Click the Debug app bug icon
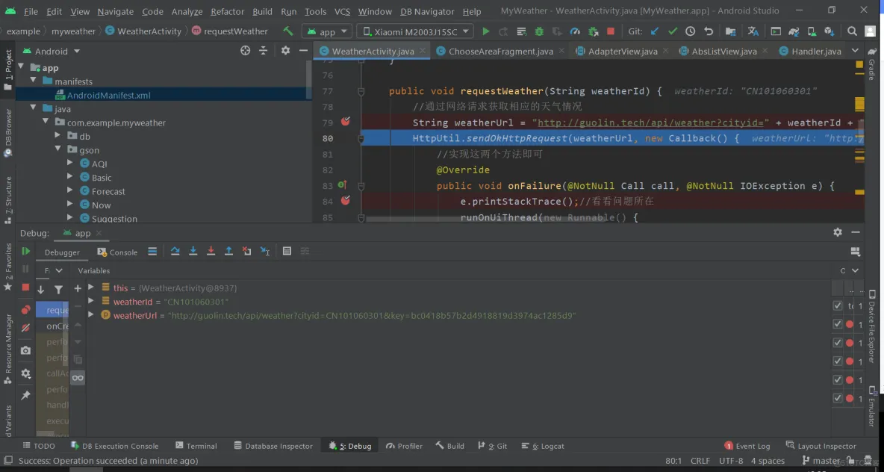Screen dimensions: 884x472 540,31
